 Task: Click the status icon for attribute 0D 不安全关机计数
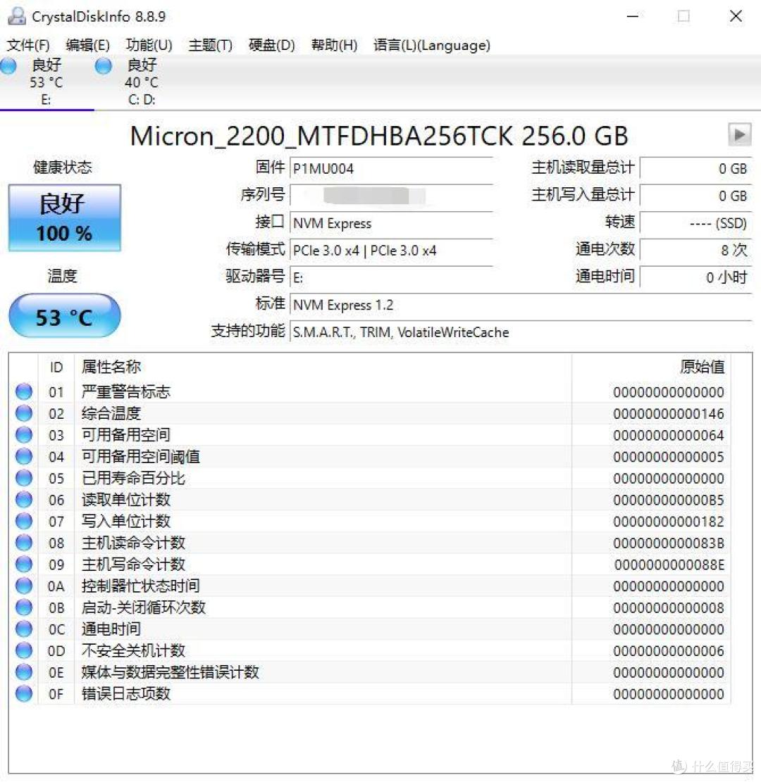click(24, 650)
